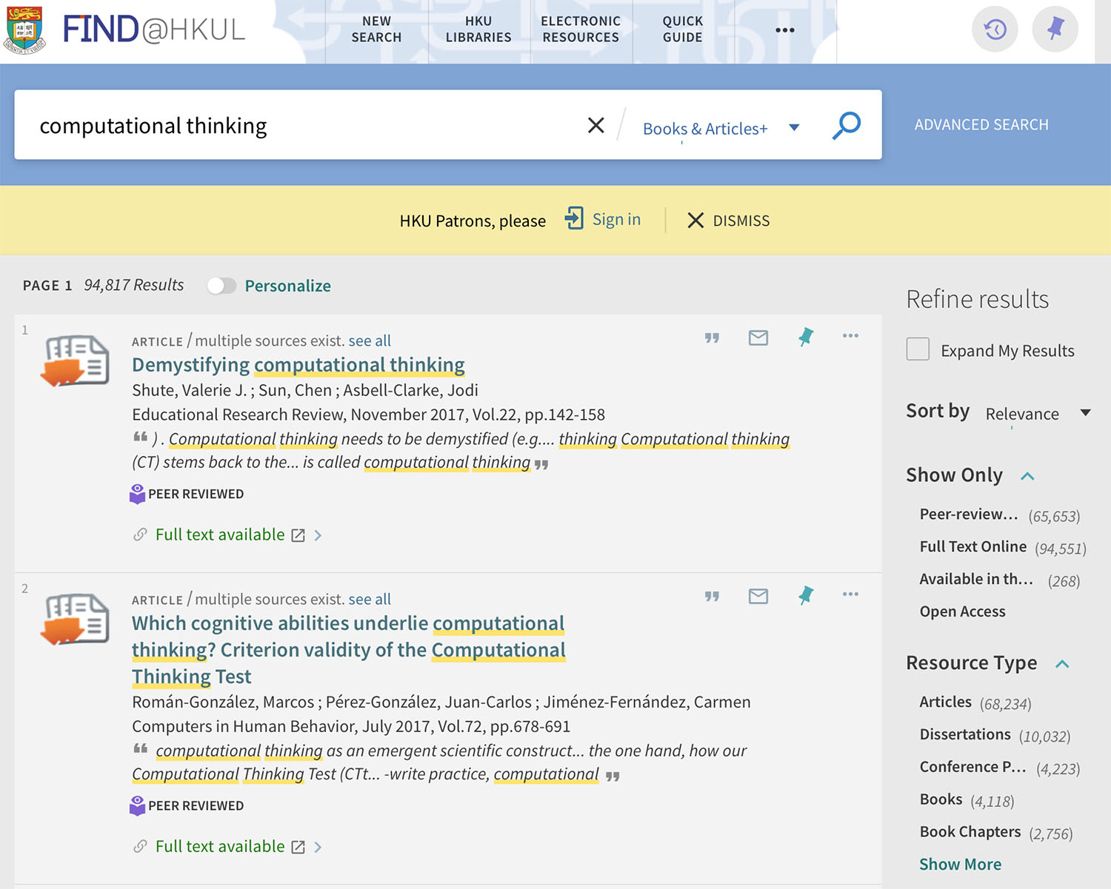1111x889 pixels.
Task: Click article thumbnail icon of first result
Action: pyautogui.click(x=75, y=360)
